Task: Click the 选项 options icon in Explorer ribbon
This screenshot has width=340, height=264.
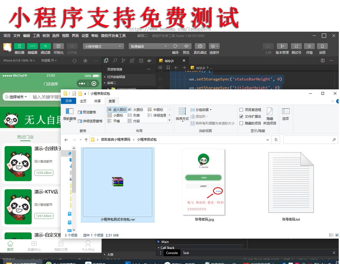Action: tap(286, 114)
